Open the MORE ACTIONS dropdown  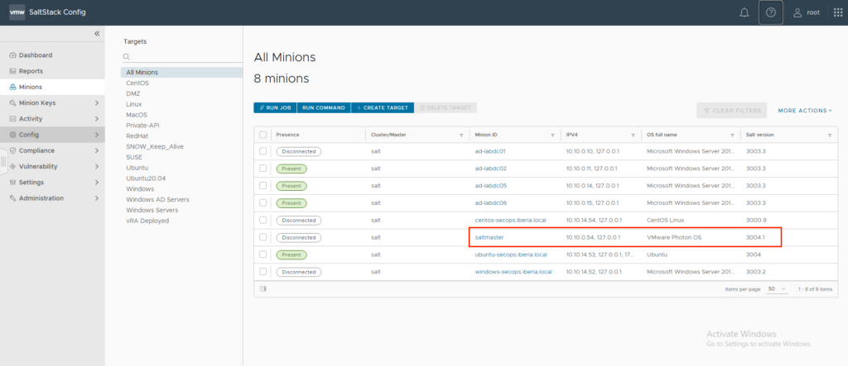coord(805,111)
